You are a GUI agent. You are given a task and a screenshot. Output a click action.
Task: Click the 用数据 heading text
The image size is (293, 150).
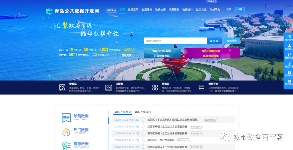[166, 84]
